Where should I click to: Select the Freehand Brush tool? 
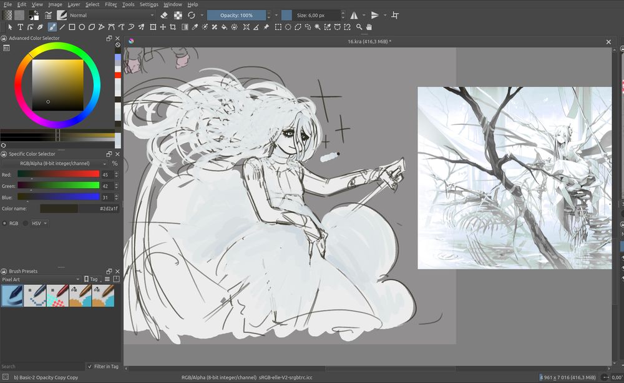(52, 27)
